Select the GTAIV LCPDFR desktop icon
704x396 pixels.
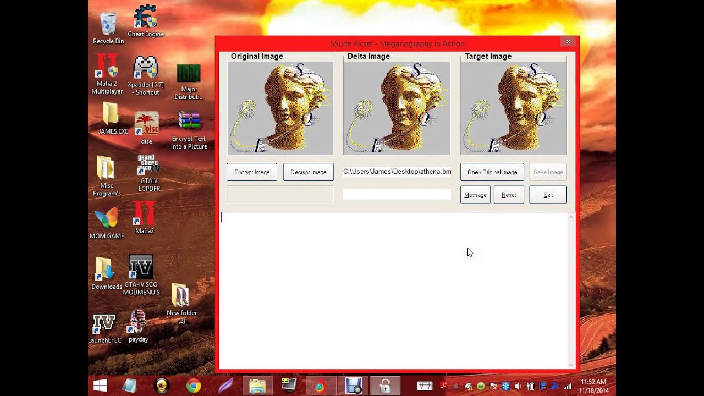point(148,173)
